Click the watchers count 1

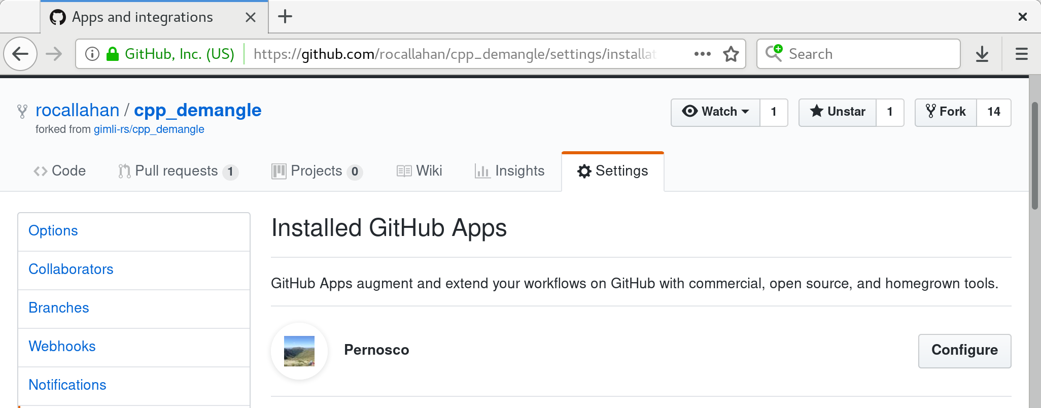click(774, 112)
